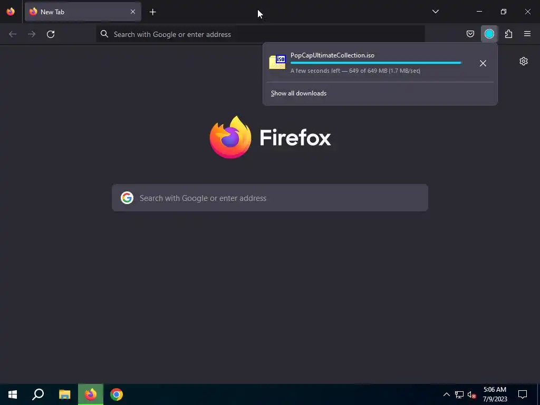Screen dimensions: 540x405
Task: Open the clock showing 5:06 AM
Action: pyautogui.click(x=495, y=394)
